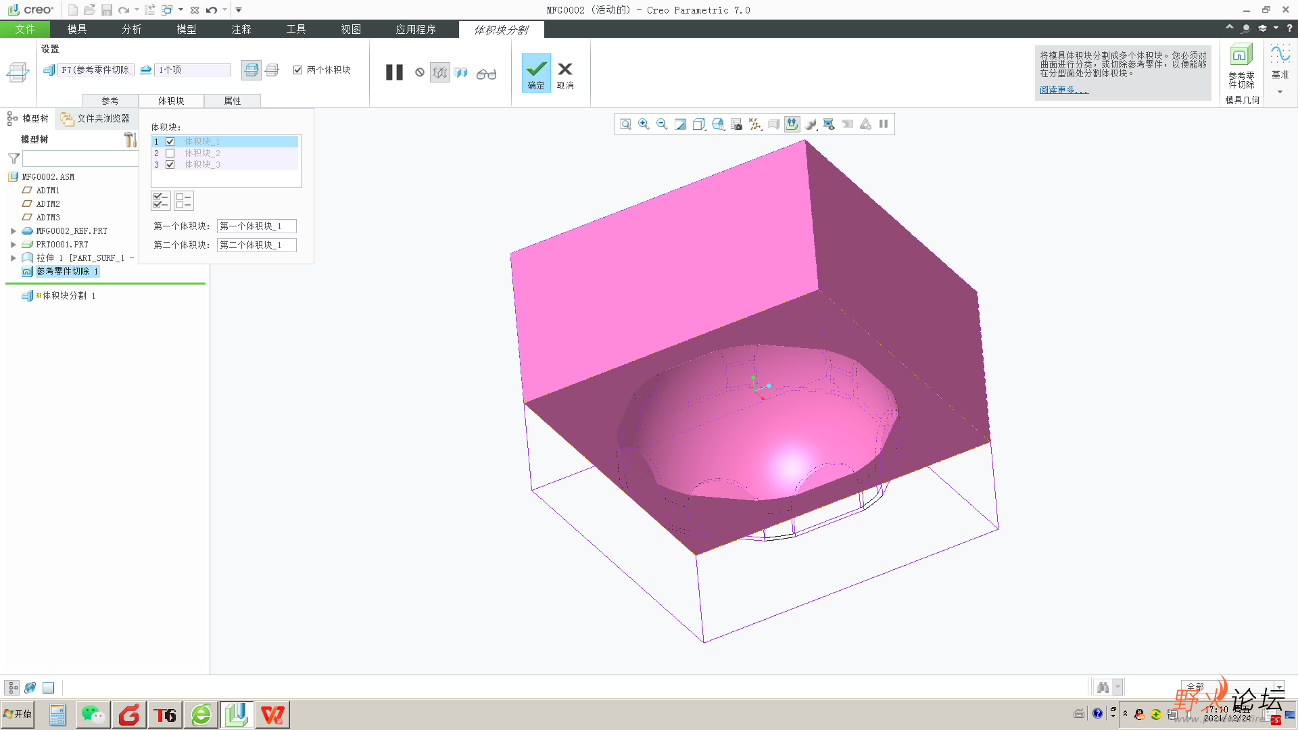Open the display style cube icon
The image size is (1298, 730).
coord(699,124)
